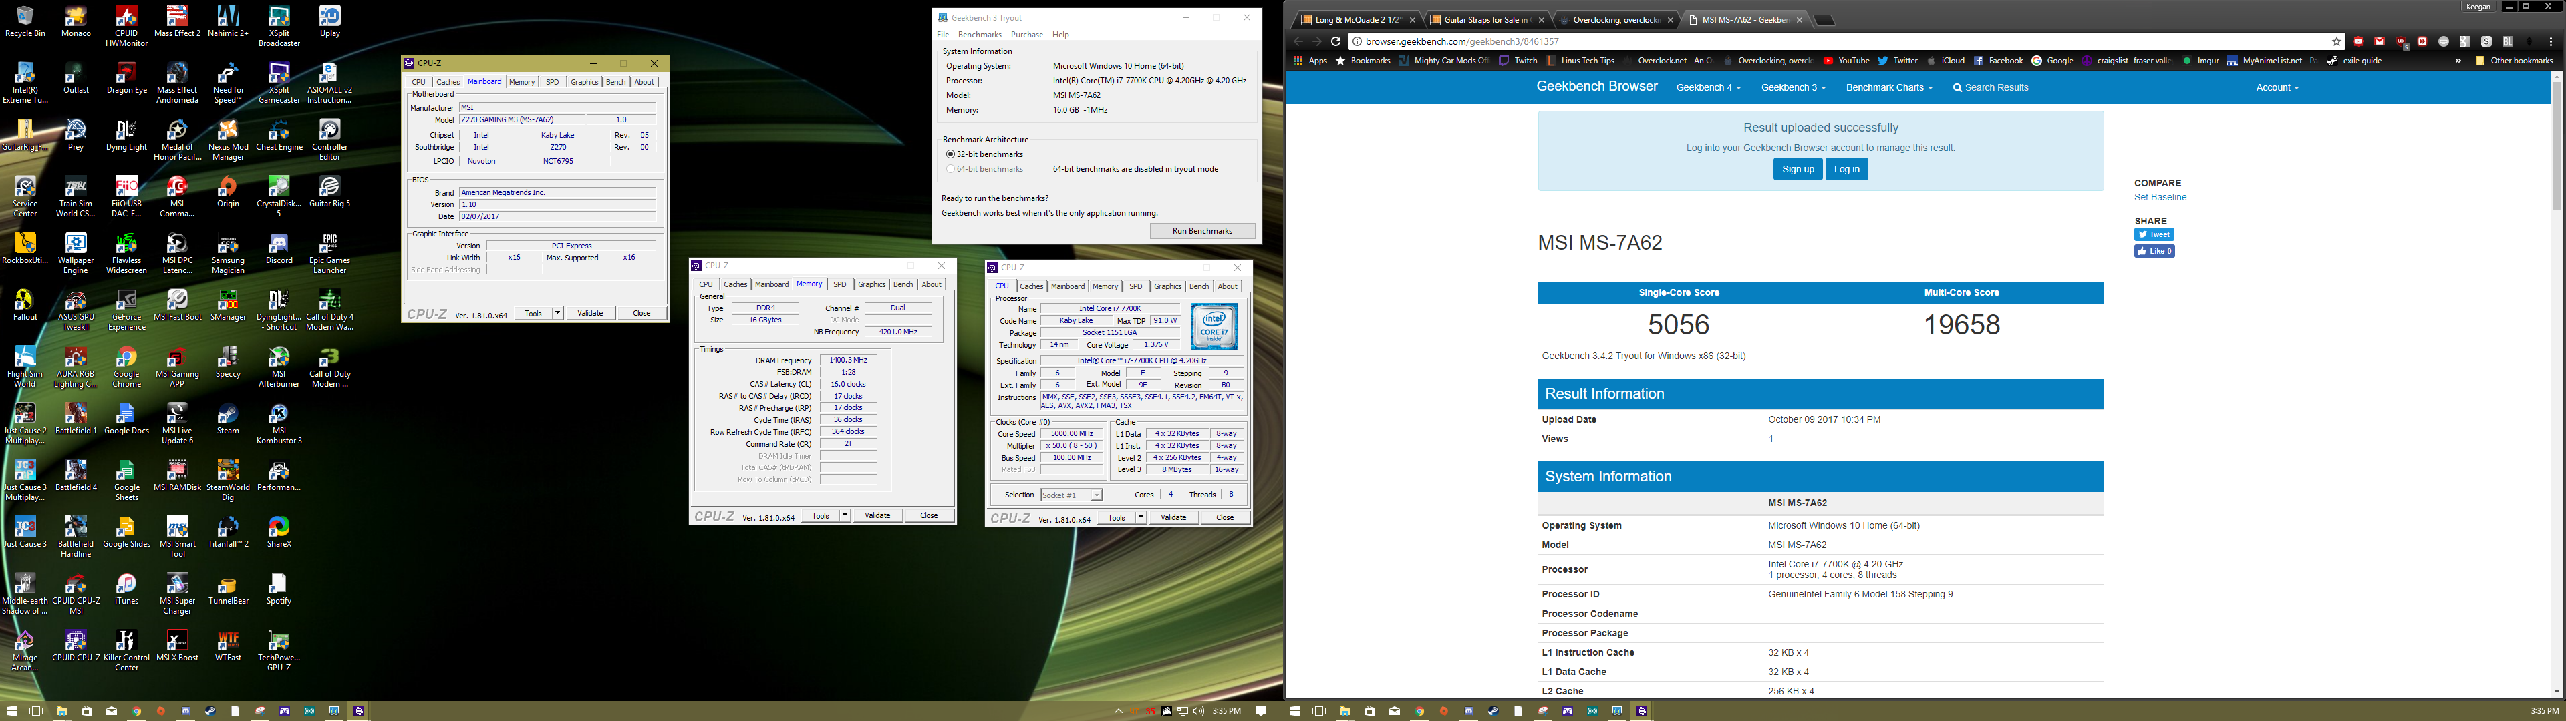Screen dimensions: 2566x721
Task: Open Samsung Magician desktop icon
Action: tap(228, 254)
